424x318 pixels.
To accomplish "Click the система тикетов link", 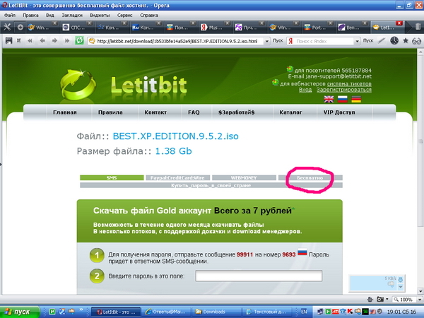I will pos(349,84).
